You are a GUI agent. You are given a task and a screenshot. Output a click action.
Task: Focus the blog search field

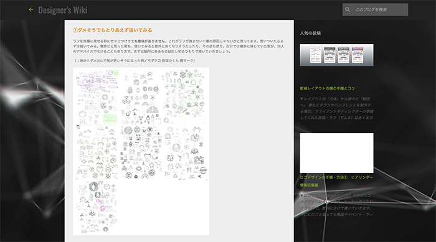click(x=376, y=10)
